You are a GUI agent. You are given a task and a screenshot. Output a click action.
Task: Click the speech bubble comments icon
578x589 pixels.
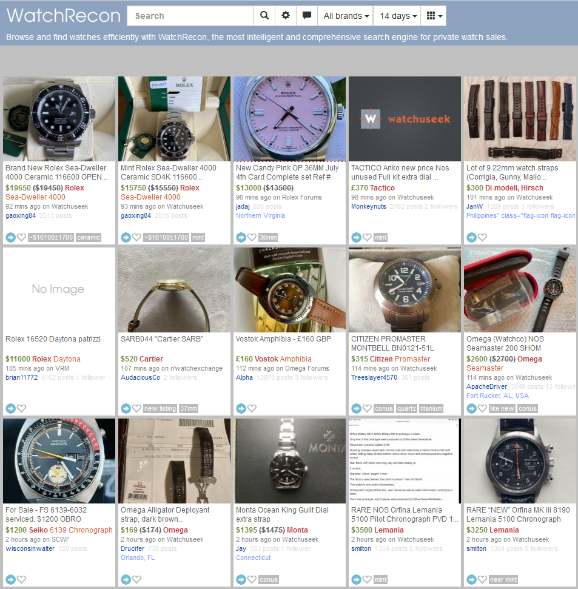[x=307, y=16]
